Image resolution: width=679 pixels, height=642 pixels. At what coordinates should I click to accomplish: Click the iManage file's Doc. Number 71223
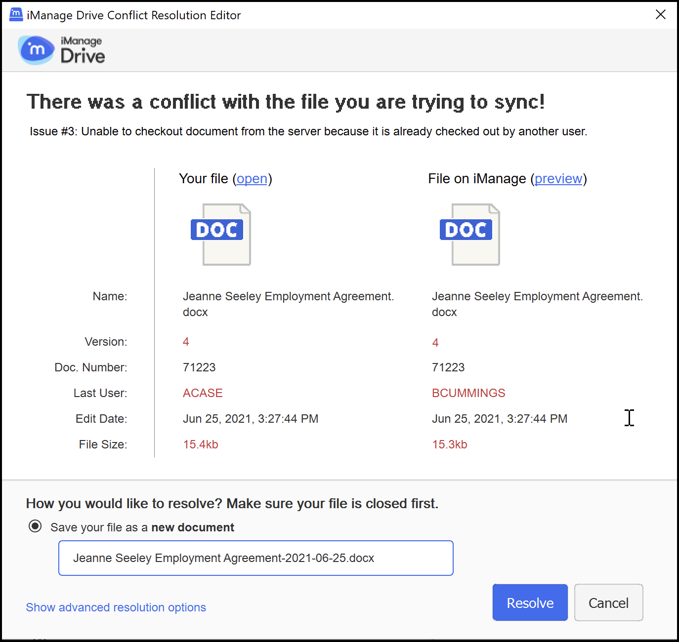pos(448,367)
